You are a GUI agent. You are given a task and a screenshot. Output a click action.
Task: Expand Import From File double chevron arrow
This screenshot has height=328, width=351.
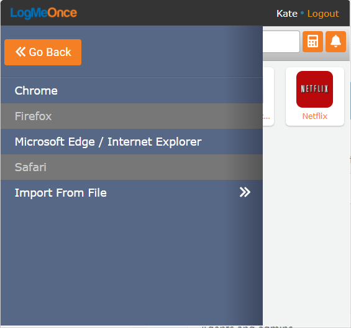point(245,192)
